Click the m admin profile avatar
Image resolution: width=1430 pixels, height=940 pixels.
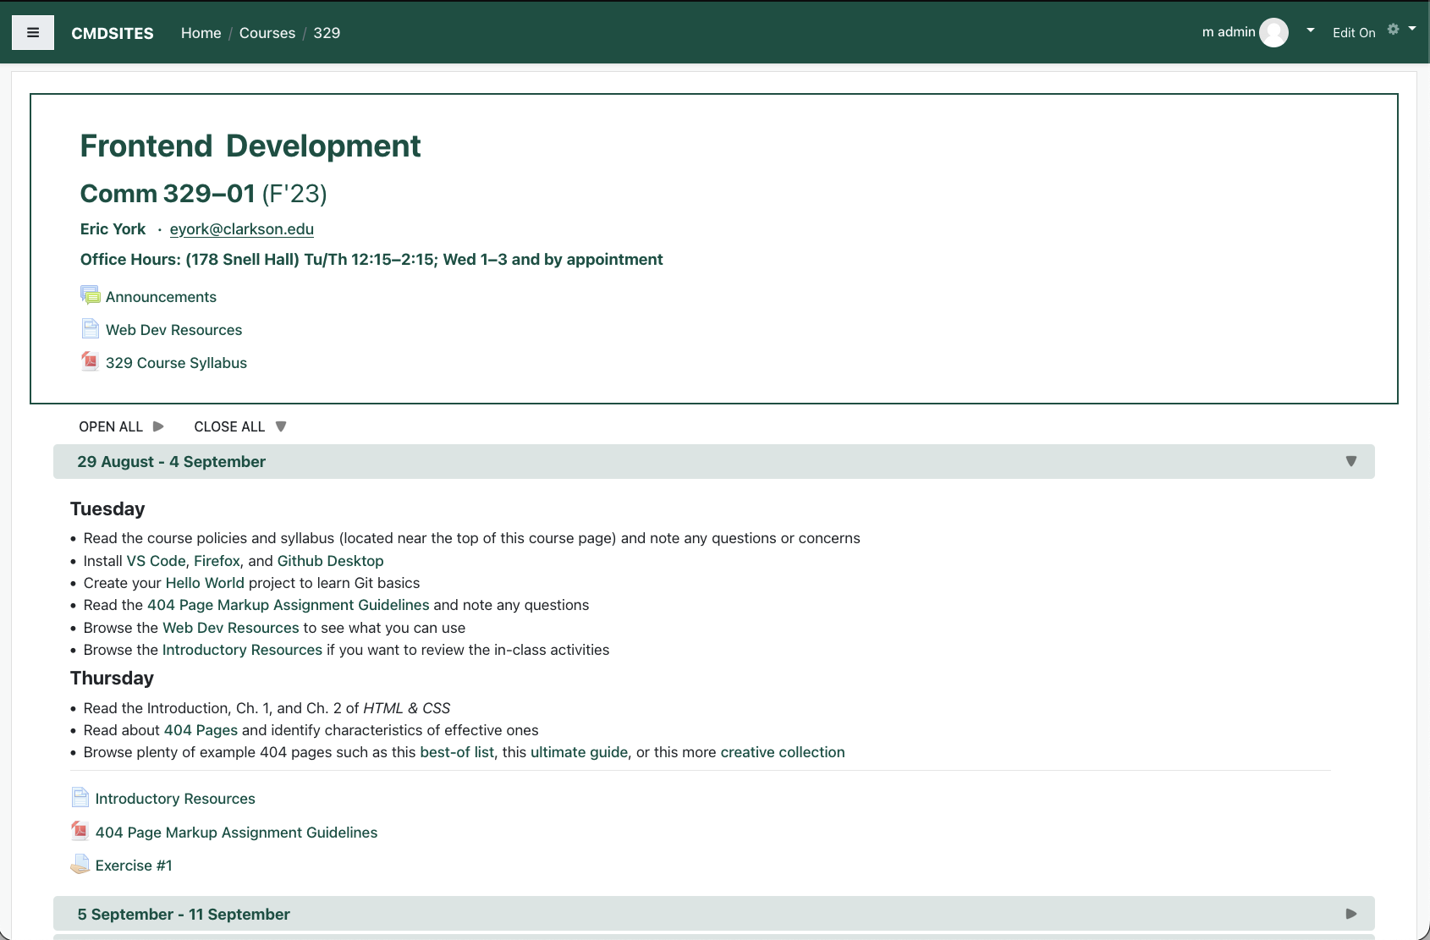[1275, 32]
